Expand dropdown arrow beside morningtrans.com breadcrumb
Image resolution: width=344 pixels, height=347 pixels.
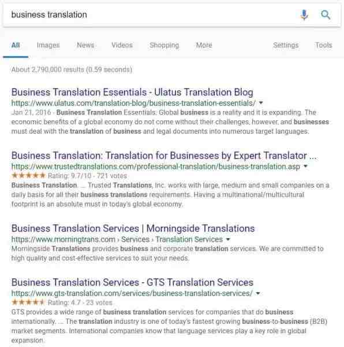pos(228,239)
